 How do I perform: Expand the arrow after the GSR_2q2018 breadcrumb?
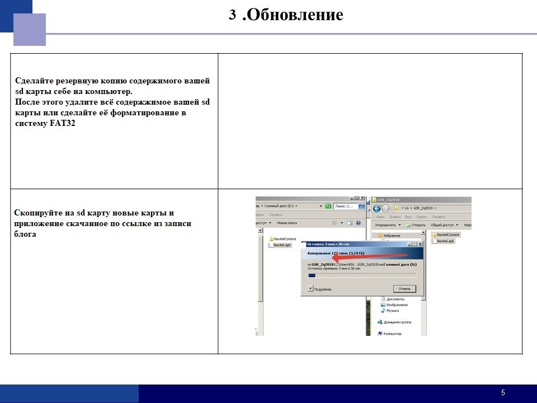(435, 208)
